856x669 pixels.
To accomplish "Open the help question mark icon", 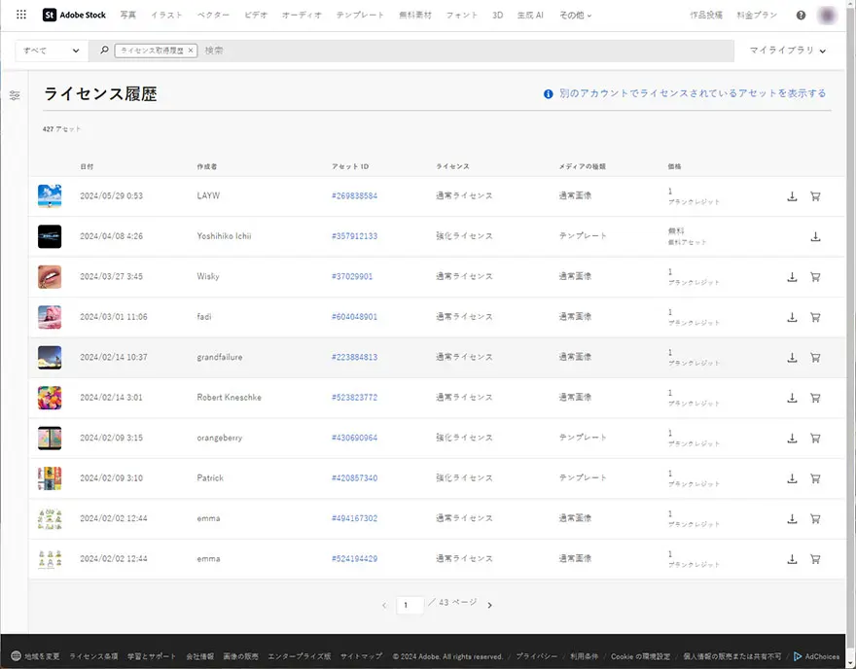I will point(801,16).
